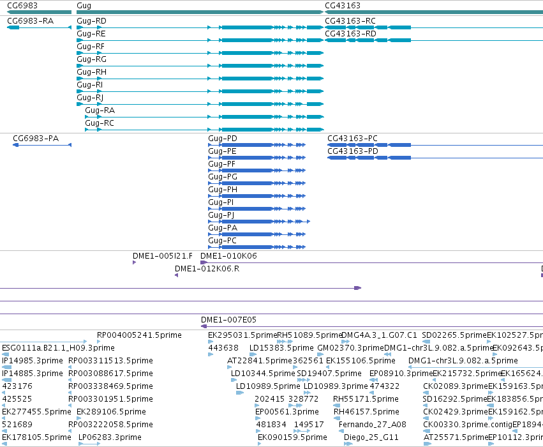Select EST SD16292.5prime

click(x=455, y=399)
